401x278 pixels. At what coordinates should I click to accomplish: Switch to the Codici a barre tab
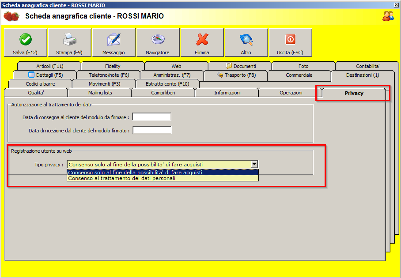(40, 83)
